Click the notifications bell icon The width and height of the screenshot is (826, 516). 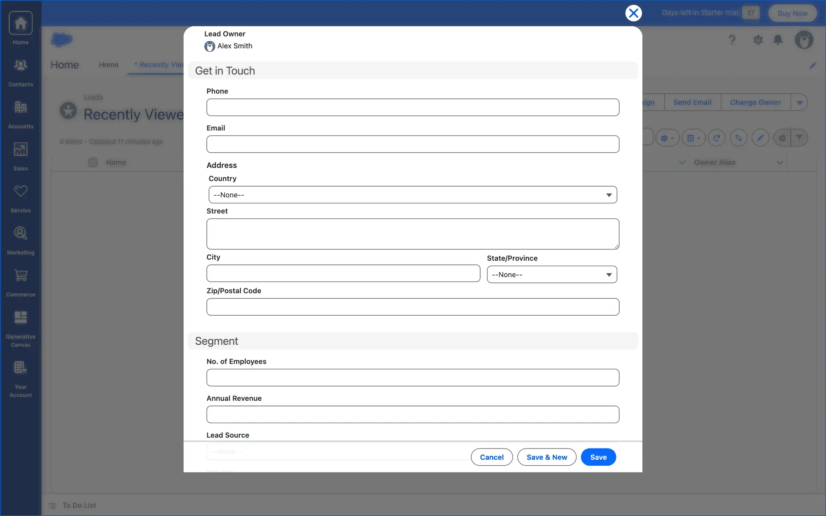point(778,40)
